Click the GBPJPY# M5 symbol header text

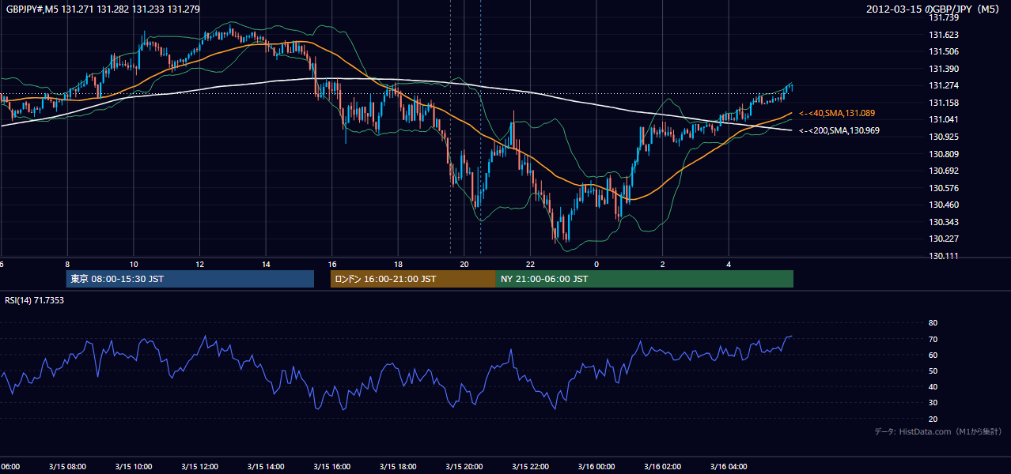(x=102, y=9)
